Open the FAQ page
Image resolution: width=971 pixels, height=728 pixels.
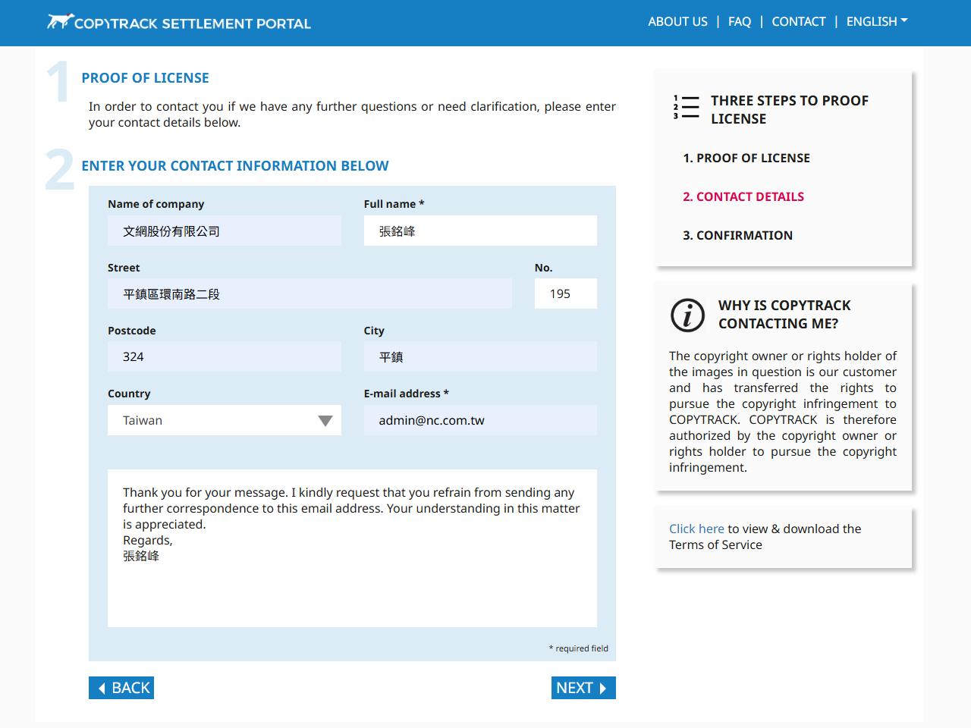point(740,22)
